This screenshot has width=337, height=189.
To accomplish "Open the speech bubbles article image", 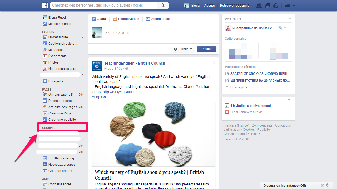I will click(x=153, y=134).
